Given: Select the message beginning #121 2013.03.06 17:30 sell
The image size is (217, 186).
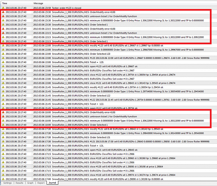Looking at the screenshot, I should coord(121,141).
